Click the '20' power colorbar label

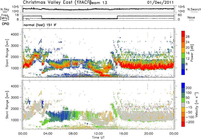[x=187, y=48]
